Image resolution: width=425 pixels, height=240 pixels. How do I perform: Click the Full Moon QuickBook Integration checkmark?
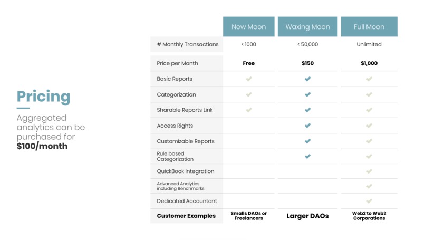point(369,171)
